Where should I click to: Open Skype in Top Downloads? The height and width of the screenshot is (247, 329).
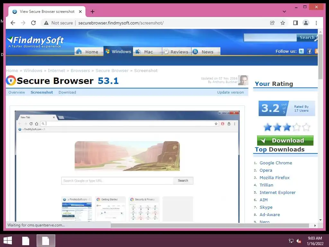(x=266, y=207)
